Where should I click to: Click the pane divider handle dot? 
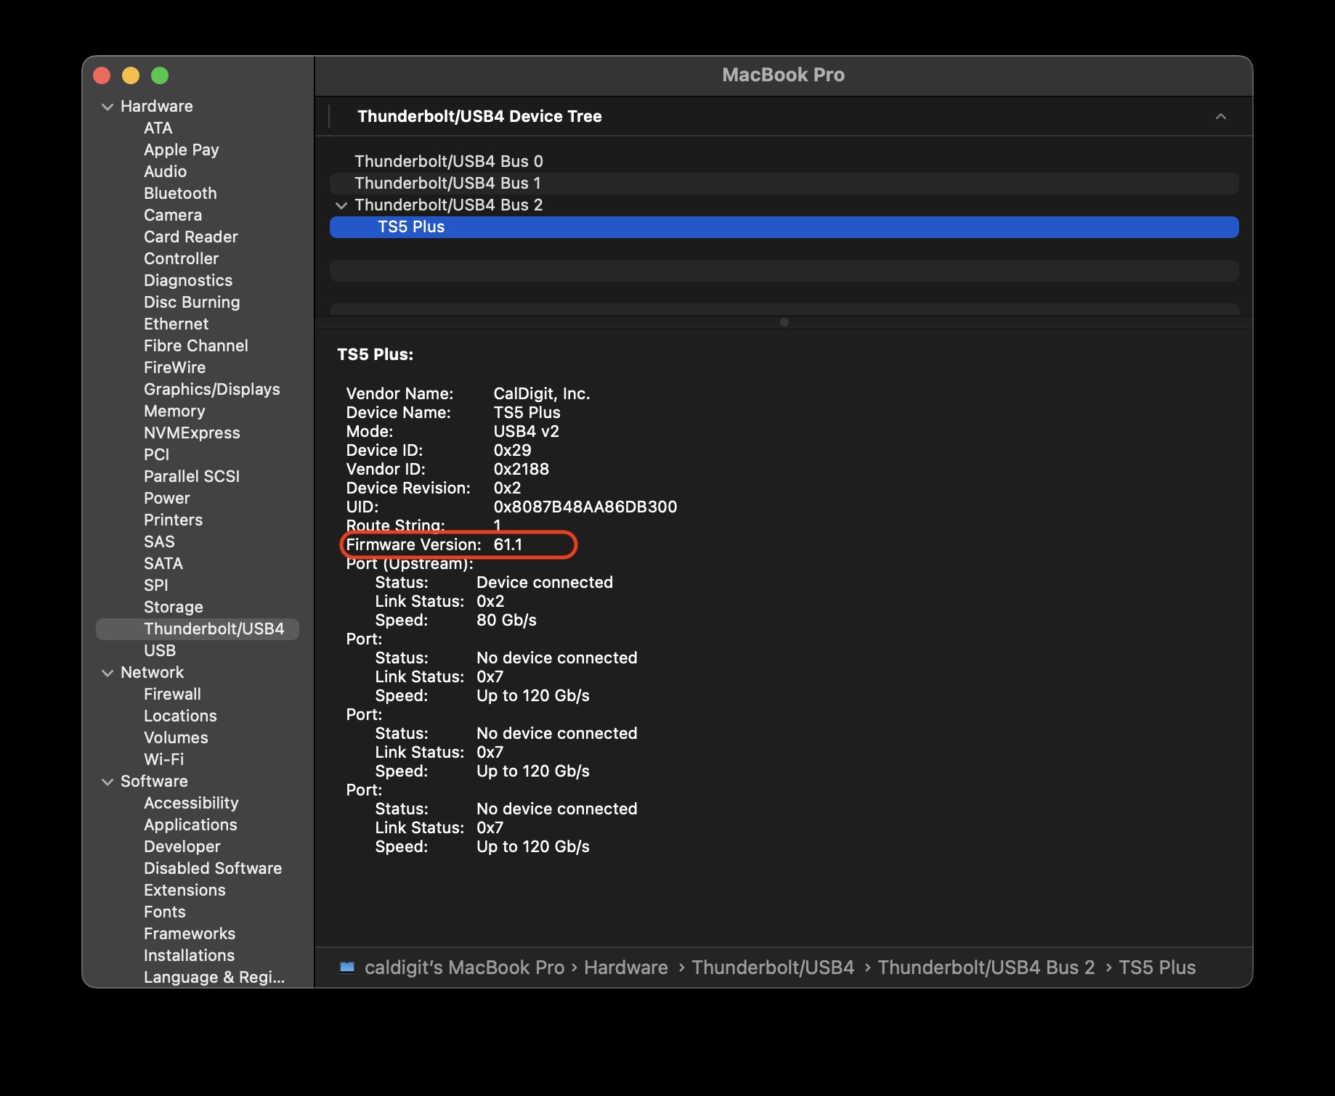coord(784,322)
